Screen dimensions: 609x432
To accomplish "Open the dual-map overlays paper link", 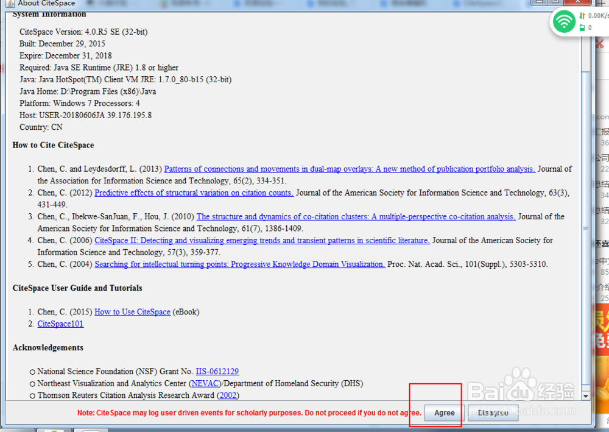I will coord(350,169).
